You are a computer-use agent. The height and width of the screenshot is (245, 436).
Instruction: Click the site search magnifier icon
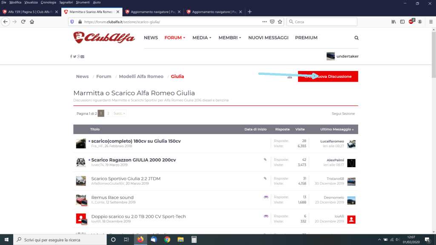click(356, 38)
